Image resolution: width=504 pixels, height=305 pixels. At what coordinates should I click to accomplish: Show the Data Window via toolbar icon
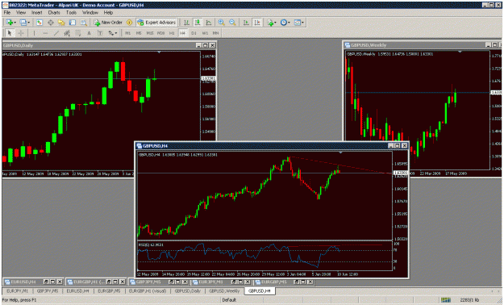pyautogui.click(x=51, y=23)
